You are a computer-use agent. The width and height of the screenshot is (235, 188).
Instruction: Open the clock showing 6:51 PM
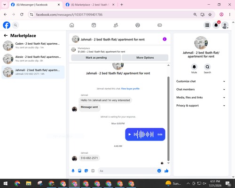pyautogui.click(x=215, y=183)
